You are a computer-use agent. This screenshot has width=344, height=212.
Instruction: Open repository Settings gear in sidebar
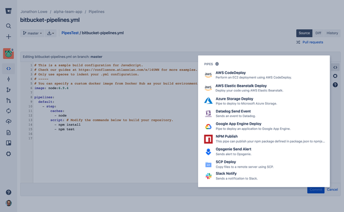8,154
